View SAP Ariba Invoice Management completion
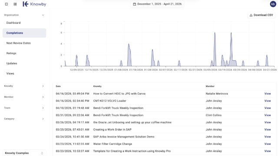The width and height of the screenshot is (278, 156). point(268,137)
